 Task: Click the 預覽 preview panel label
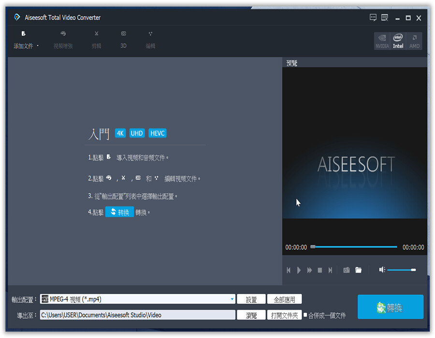click(x=292, y=63)
